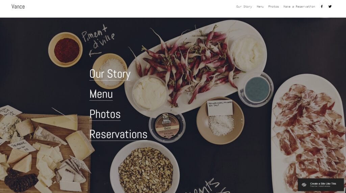This screenshot has height=193, width=346.
Task: Click the large Our Story heading link
Action: [110, 74]
